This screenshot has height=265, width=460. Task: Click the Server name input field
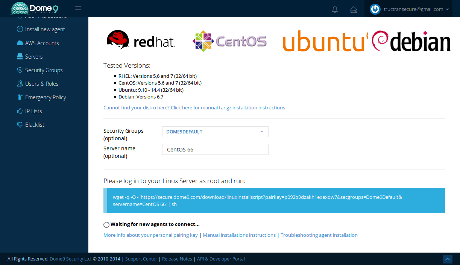coord(215,149)
